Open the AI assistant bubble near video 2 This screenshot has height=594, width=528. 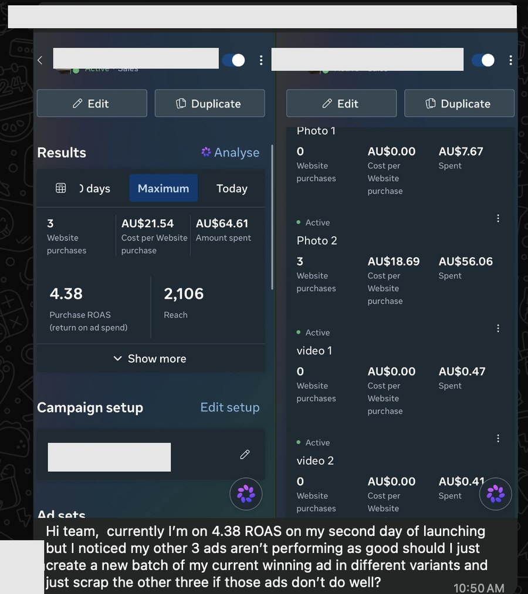click(495, 494)
